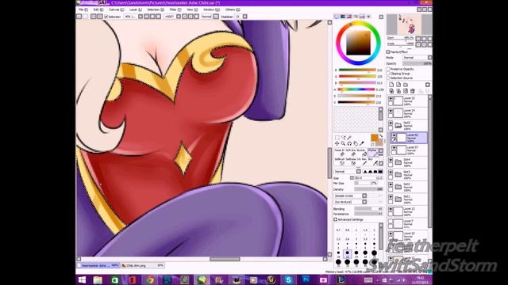This screenshot has height=285, width=508.
Task: Expand Advanced Settings section
Action: tap(336, 220)
